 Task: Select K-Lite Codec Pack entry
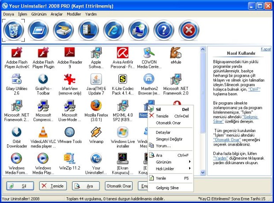pos(123,84)
